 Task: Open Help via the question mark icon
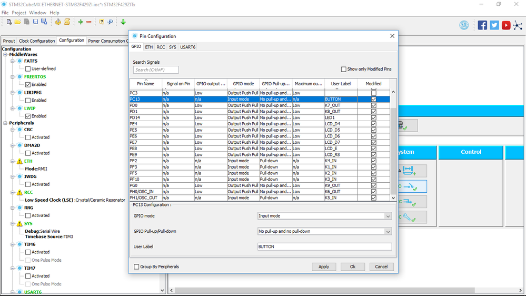coord(101,22)
